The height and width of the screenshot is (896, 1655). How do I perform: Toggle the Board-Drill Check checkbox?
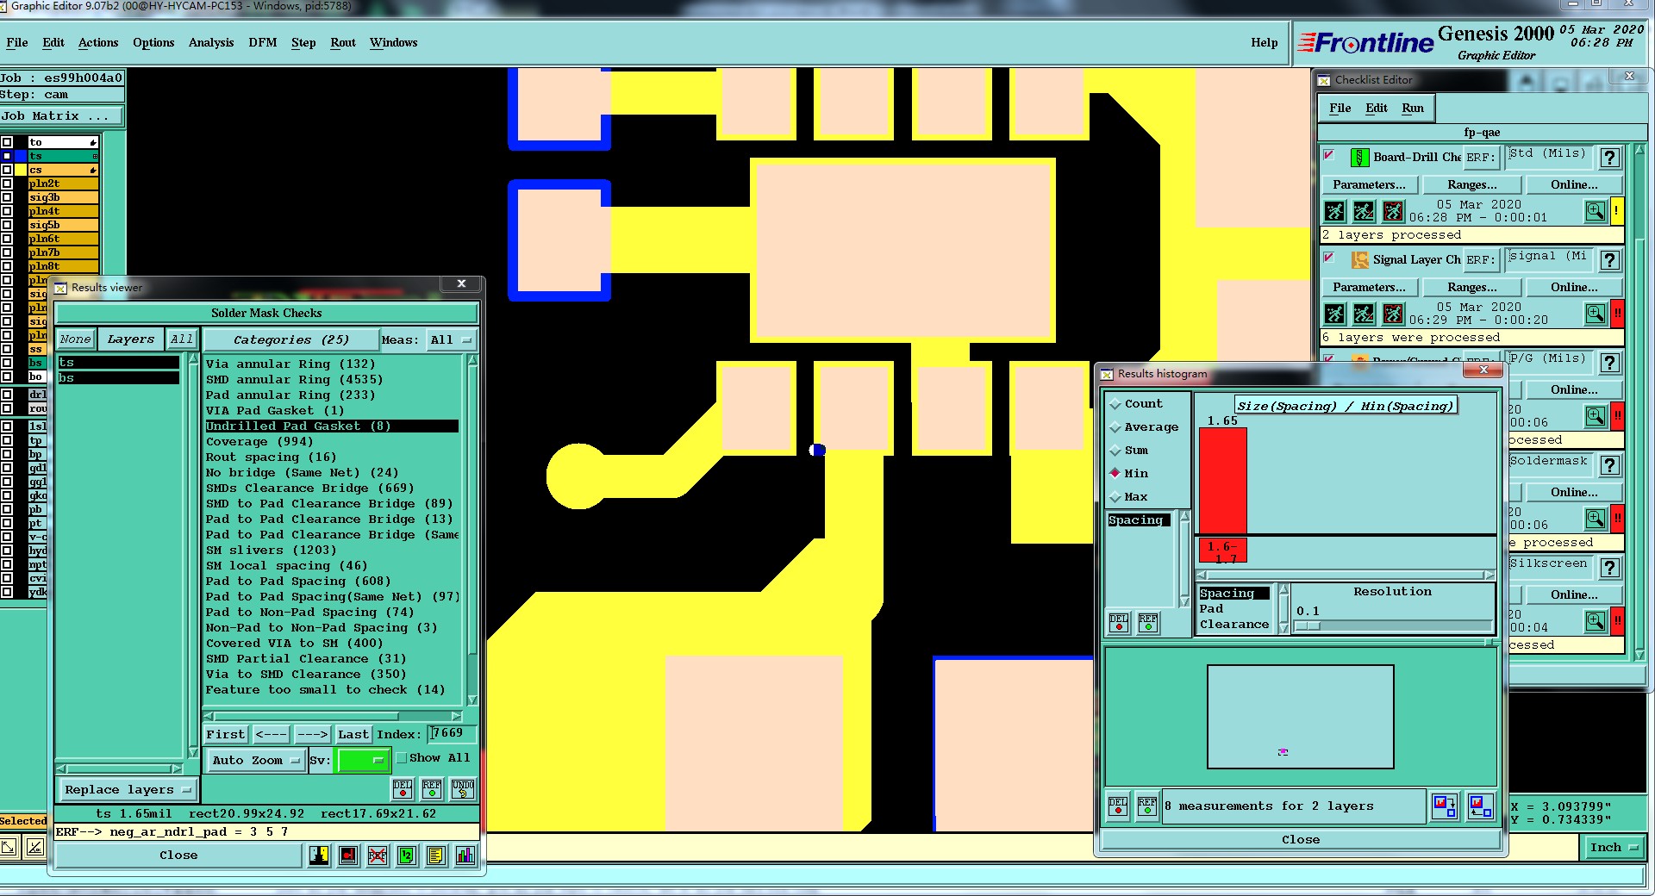click(1329, 156)
